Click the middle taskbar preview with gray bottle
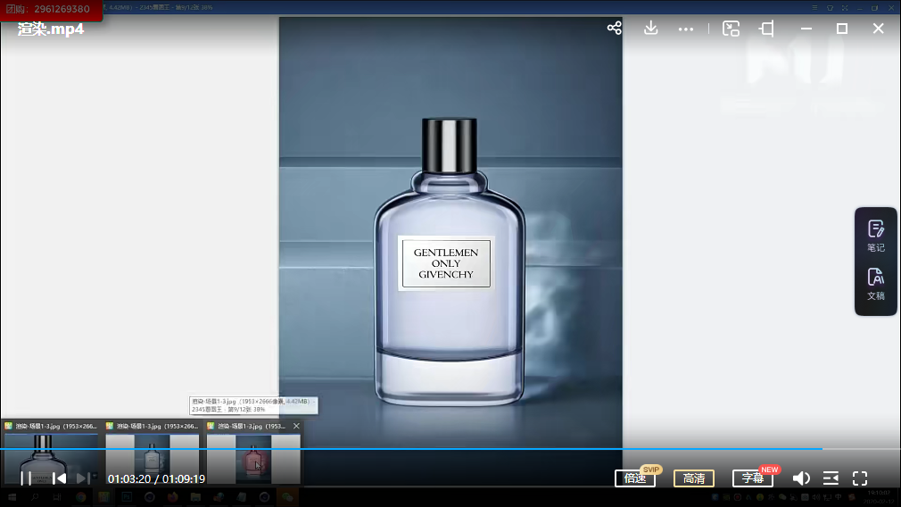Screen dimensions: 901x507 (153, 459)
